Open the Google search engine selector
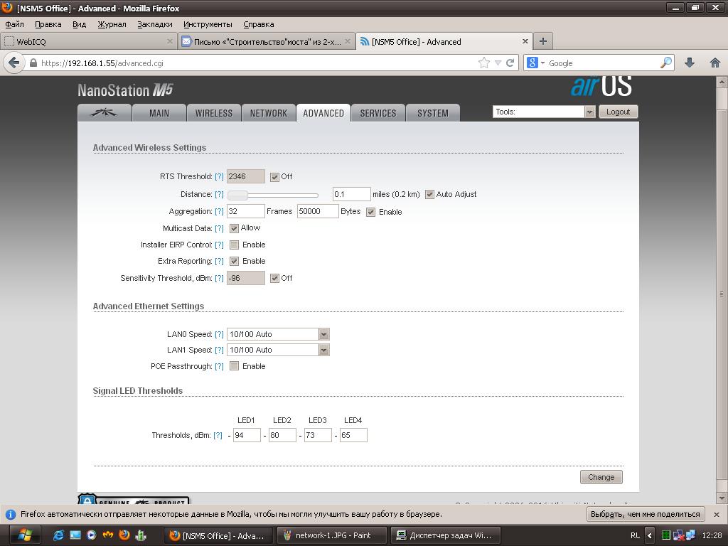The width and height of the screenshot is (728, 546). [536, 63]
